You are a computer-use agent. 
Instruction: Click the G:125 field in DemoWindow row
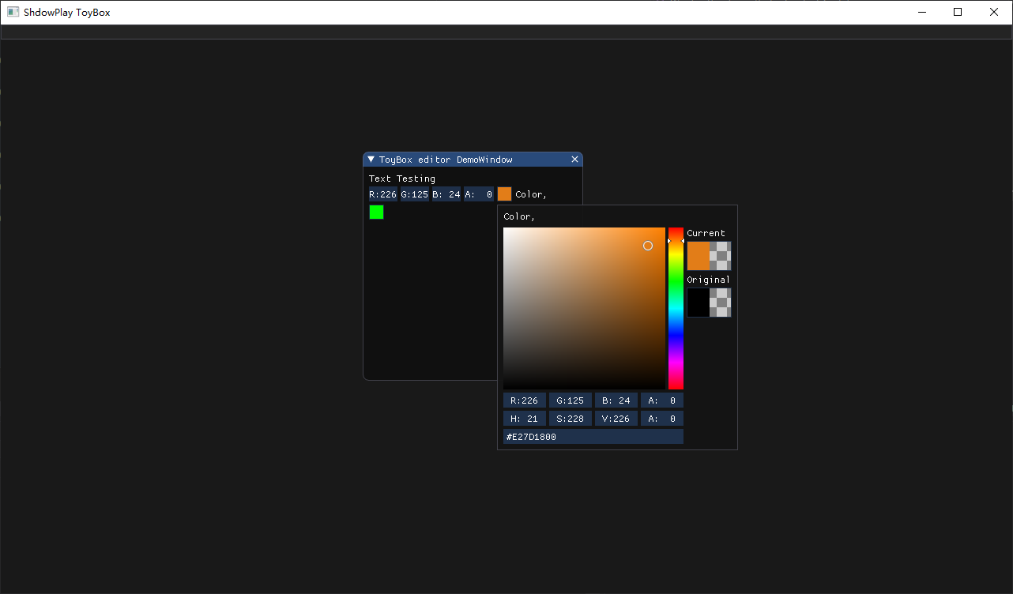click(x=415, y=194)
